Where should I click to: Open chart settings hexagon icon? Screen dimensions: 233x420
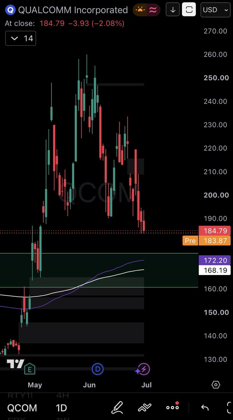[x=216, y=385]
